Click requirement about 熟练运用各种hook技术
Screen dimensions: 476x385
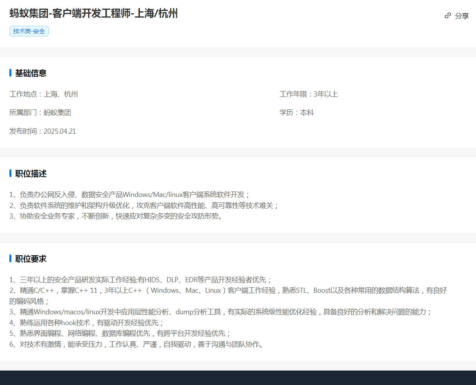pyautogui.click(x=87, y=322)
